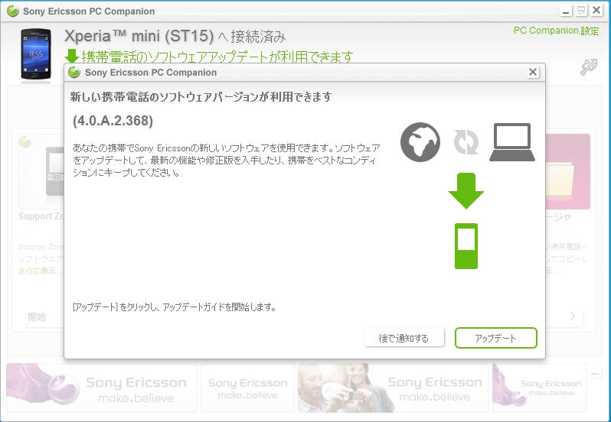Click the green chevron arrow on right tile
The image size is (611, 422).
coord(572,316)
